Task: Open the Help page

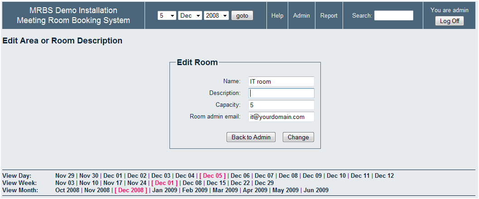Action: point(277,15)
